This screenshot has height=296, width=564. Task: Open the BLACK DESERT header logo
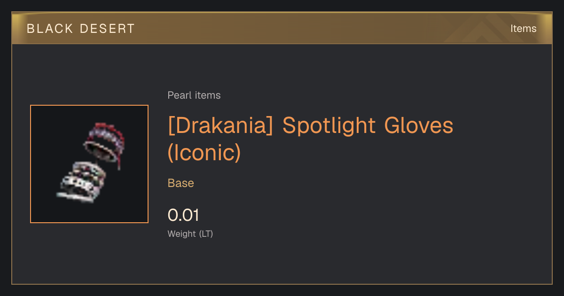coord(81,29)
